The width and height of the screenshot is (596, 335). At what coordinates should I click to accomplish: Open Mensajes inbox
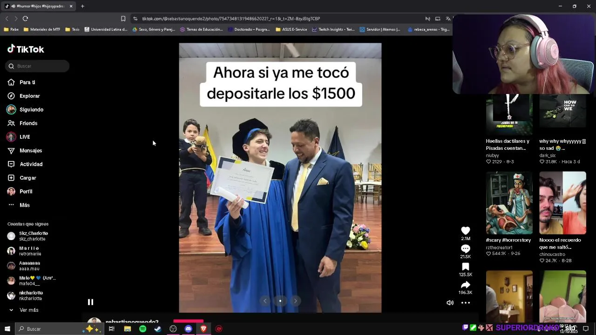tap(31, 150)
